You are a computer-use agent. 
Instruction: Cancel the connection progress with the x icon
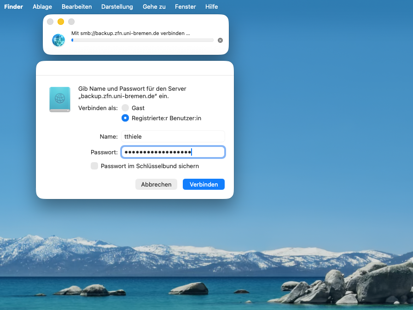coord(220,41)
